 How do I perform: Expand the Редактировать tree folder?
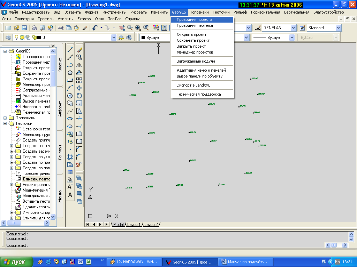tap(12, 185)
